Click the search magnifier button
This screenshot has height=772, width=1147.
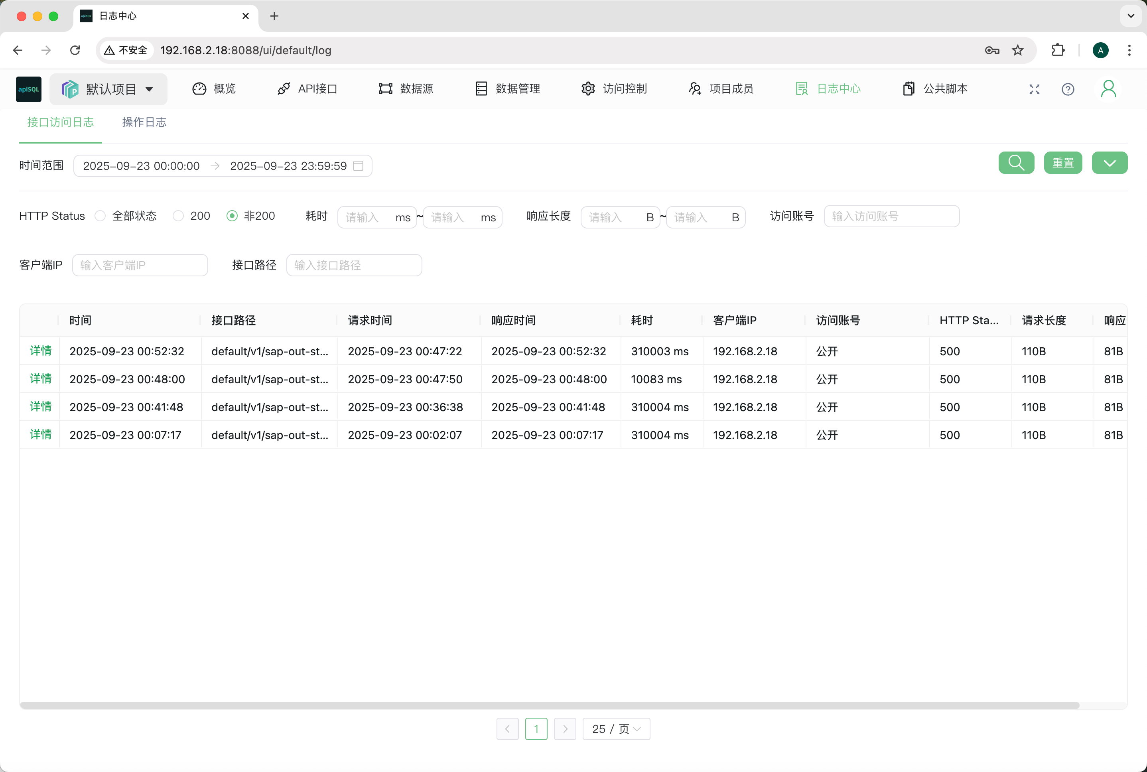[x=1015, y=162]
